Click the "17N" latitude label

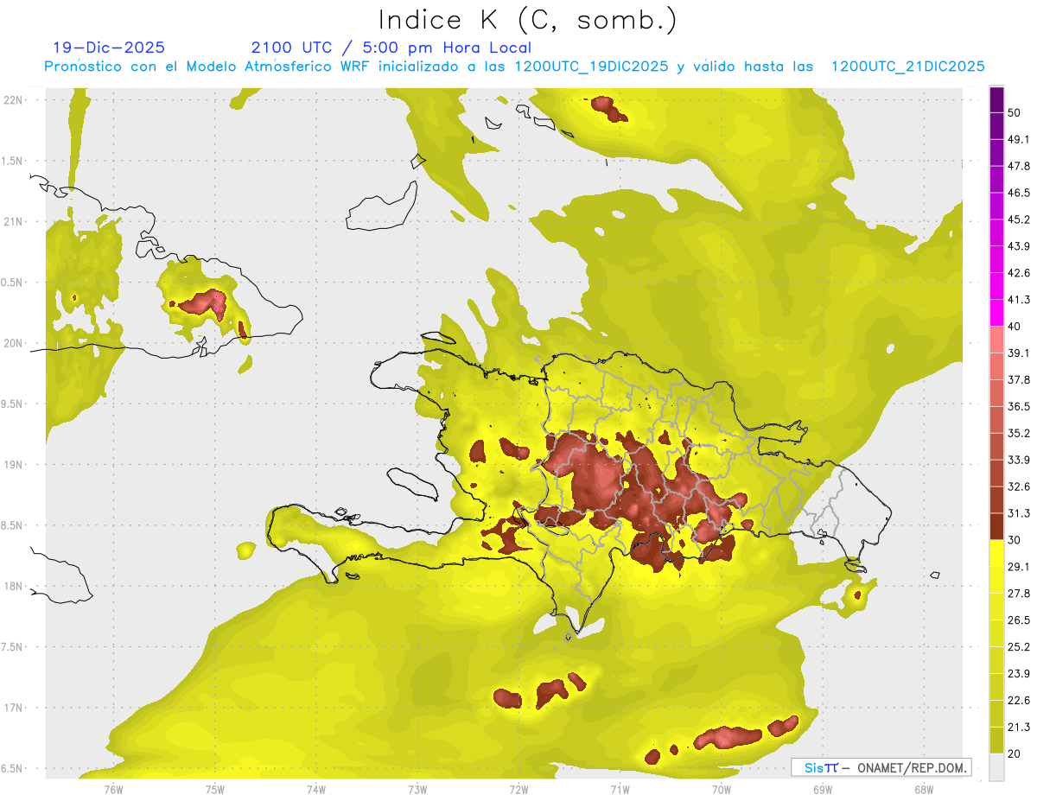pos(13,708)
